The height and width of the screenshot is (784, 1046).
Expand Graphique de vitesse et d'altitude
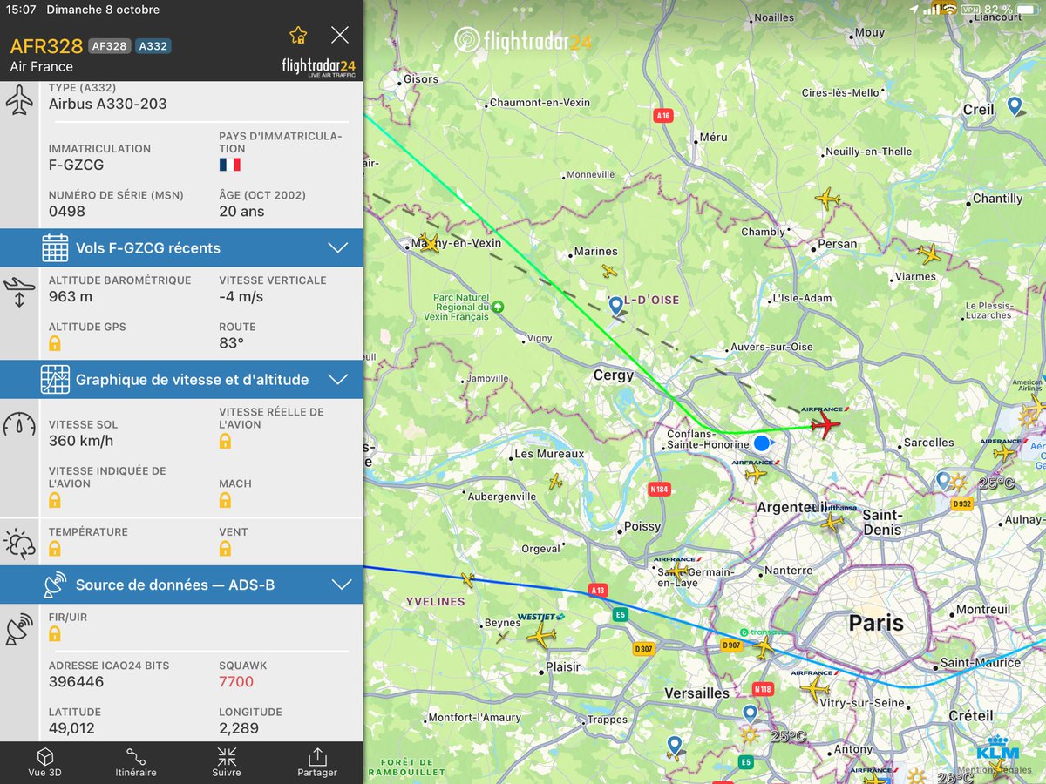[181, 380]
